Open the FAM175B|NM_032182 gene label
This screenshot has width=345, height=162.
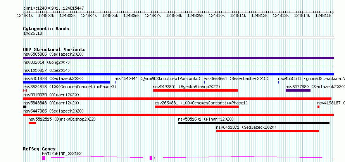[x=62, y=153]
